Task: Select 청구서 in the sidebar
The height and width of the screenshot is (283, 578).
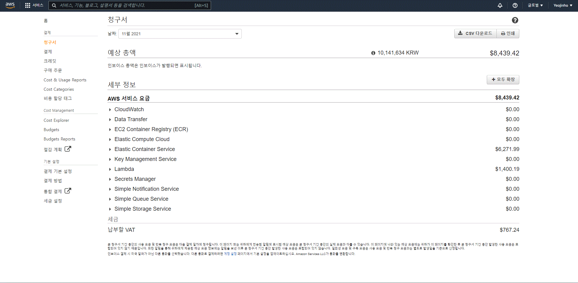Action: click(x=50, y=42)
